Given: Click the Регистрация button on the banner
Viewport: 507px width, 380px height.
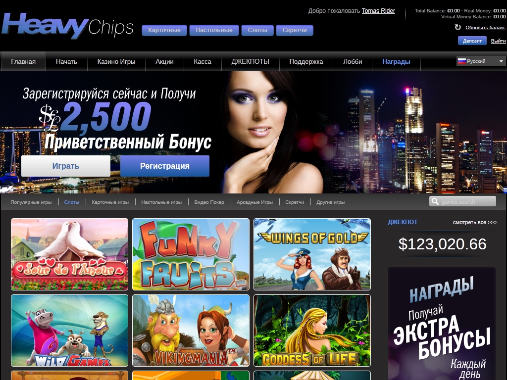Looking at the screenshot, I should tap(164, 166).
